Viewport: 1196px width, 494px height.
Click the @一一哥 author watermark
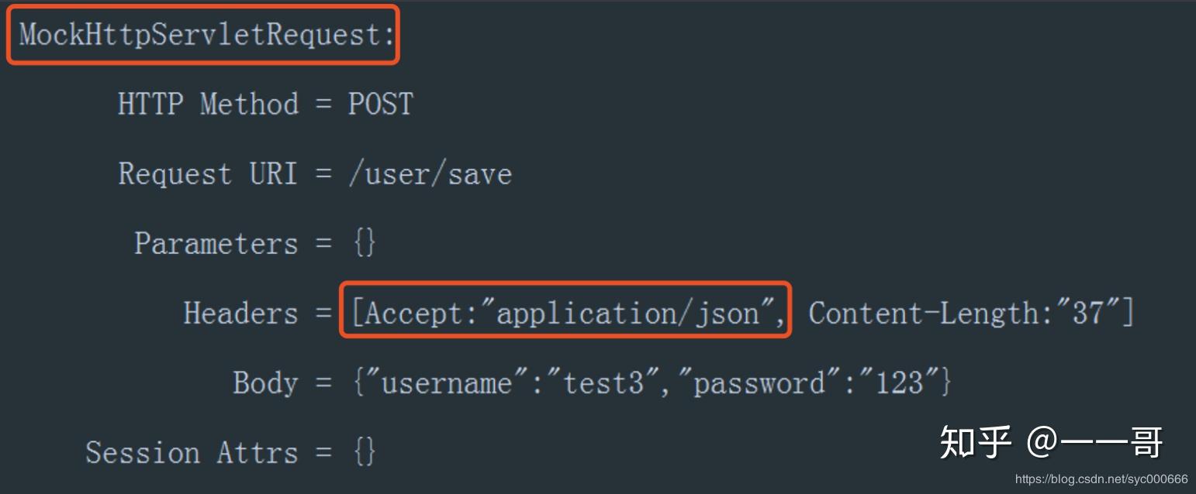[1095, 442]
